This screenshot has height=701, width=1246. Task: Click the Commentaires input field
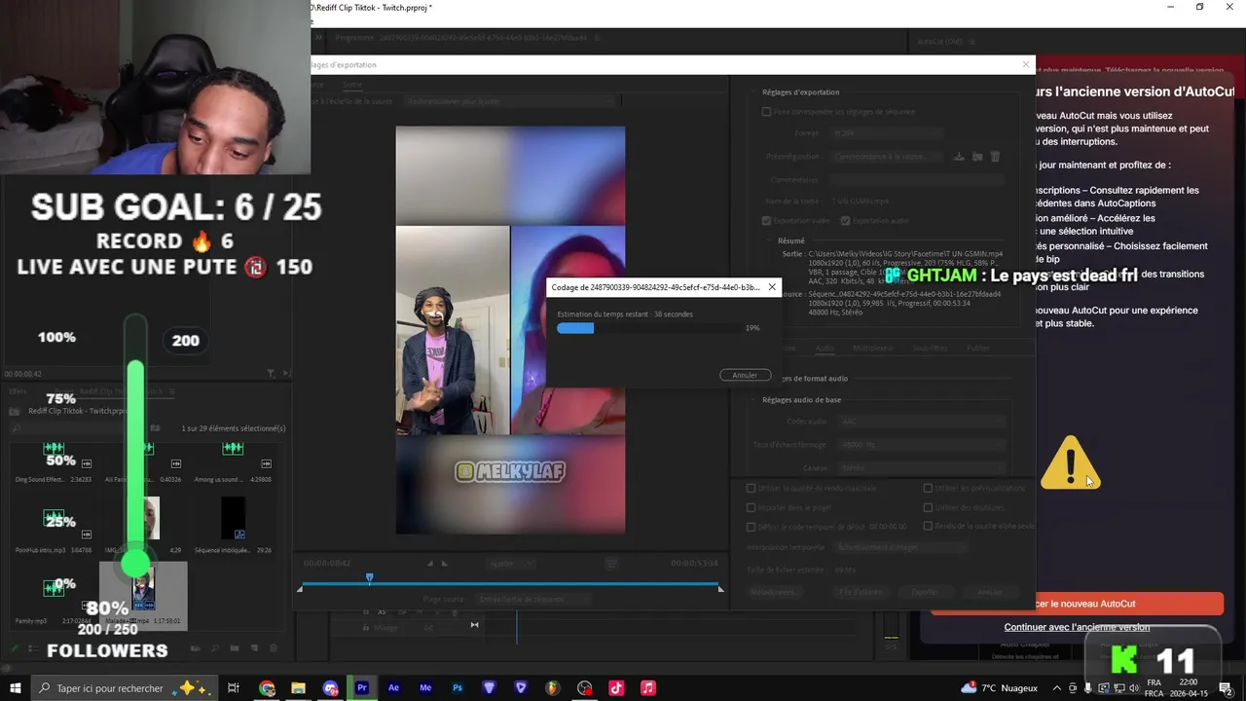point(915,179)
